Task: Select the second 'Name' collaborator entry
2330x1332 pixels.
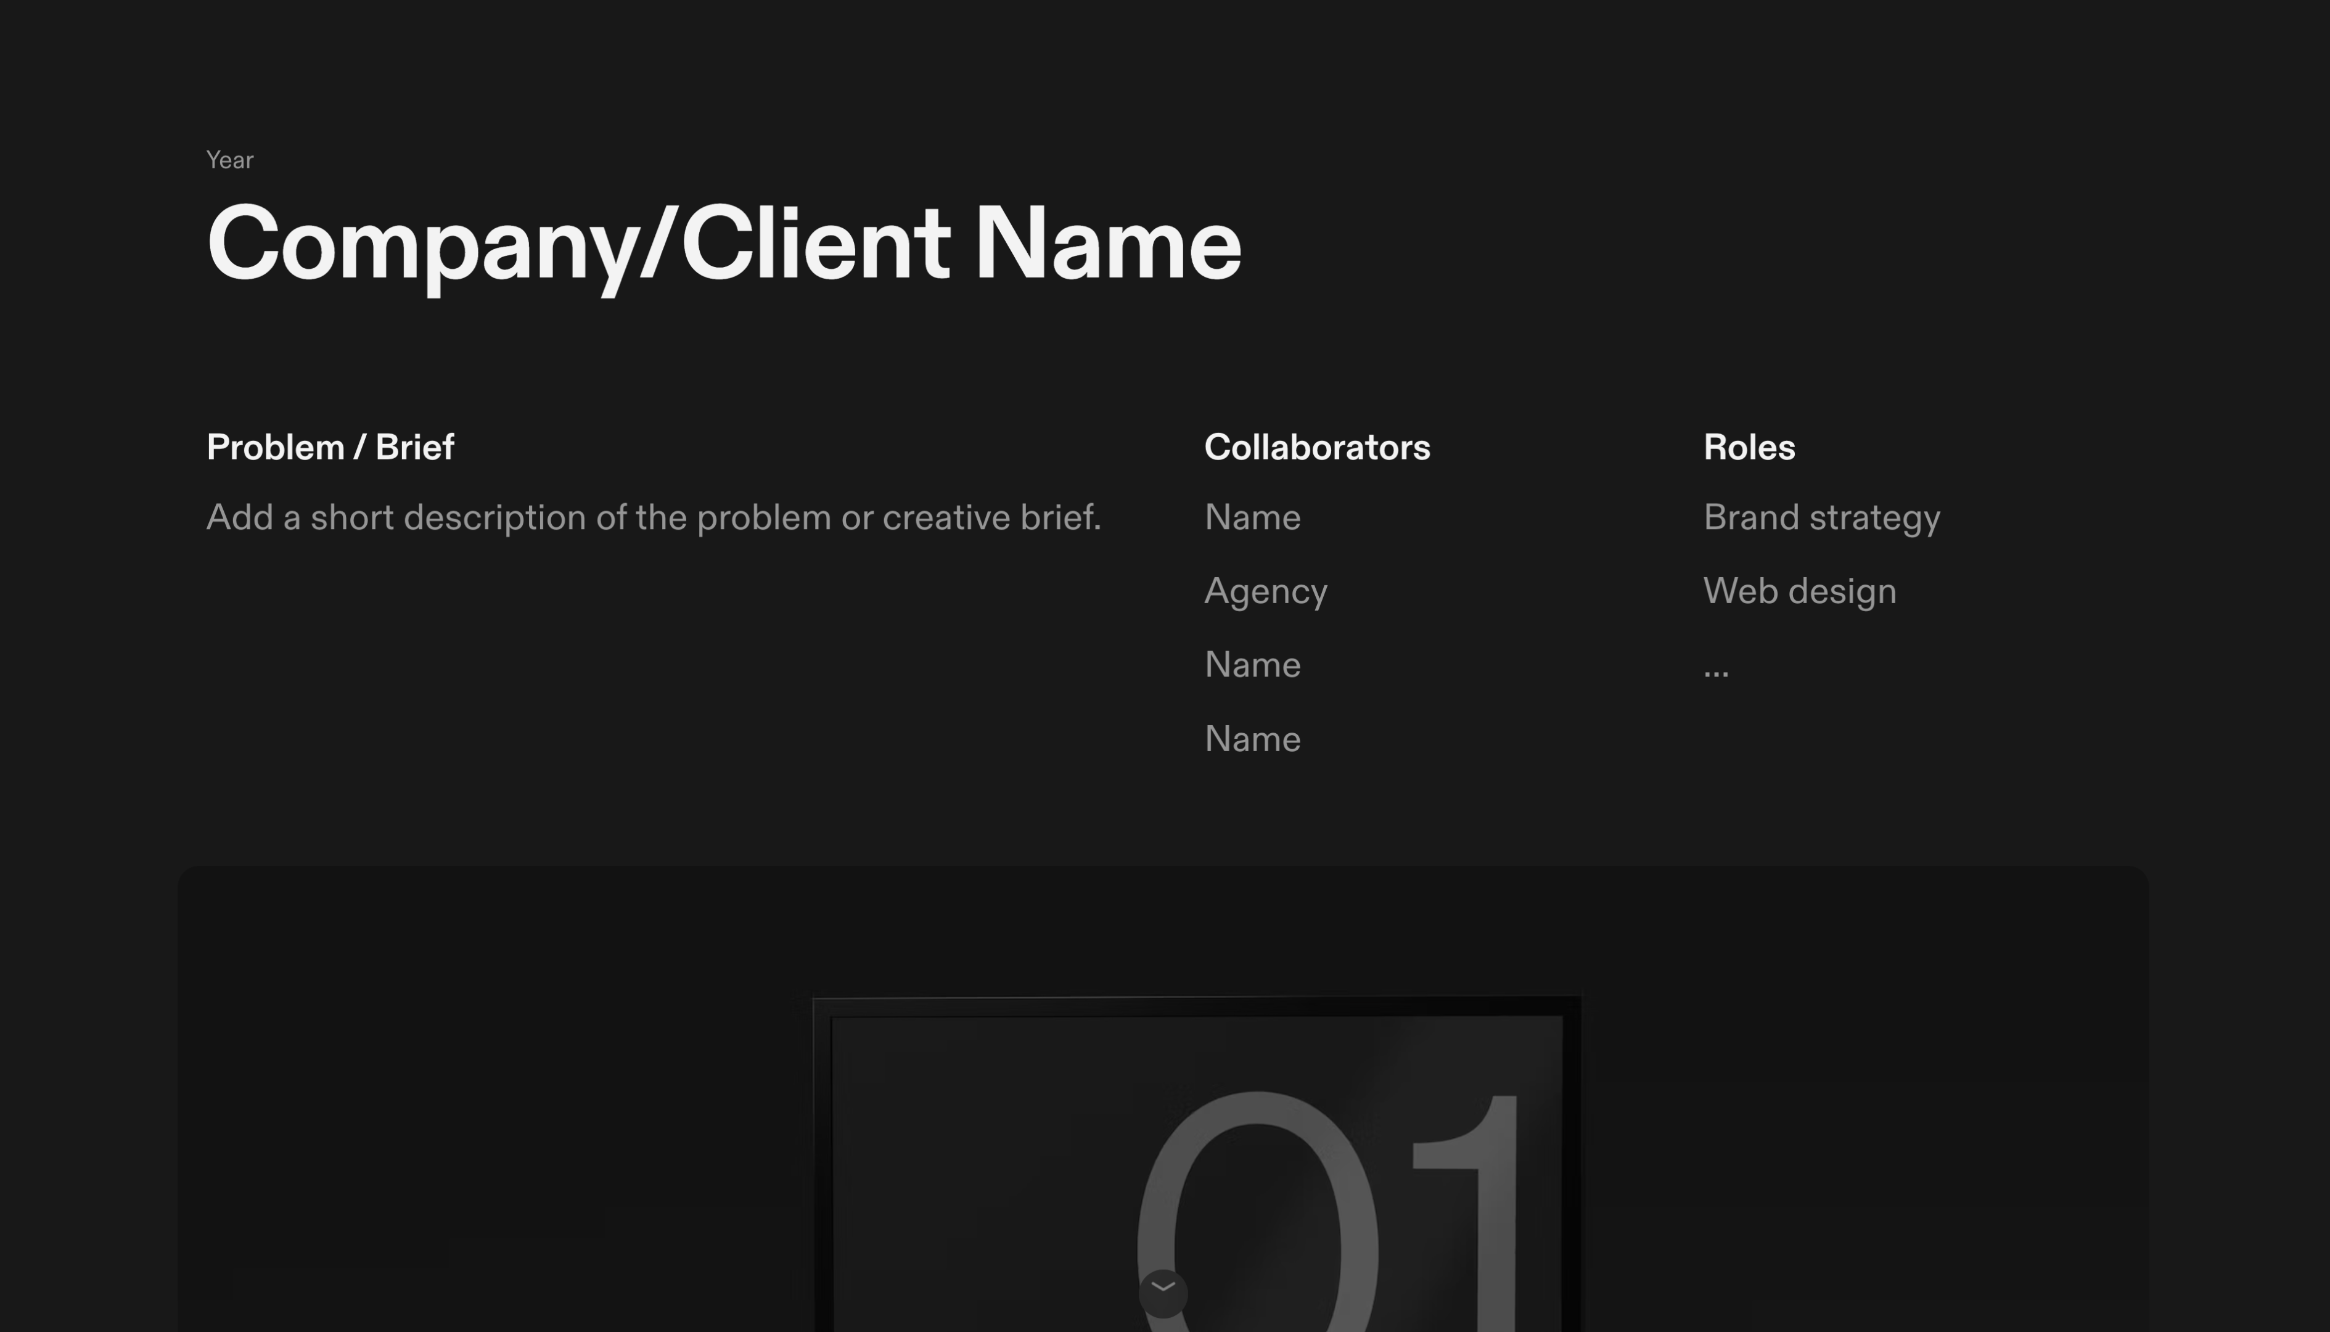Action: click(x=1253, y=664)
